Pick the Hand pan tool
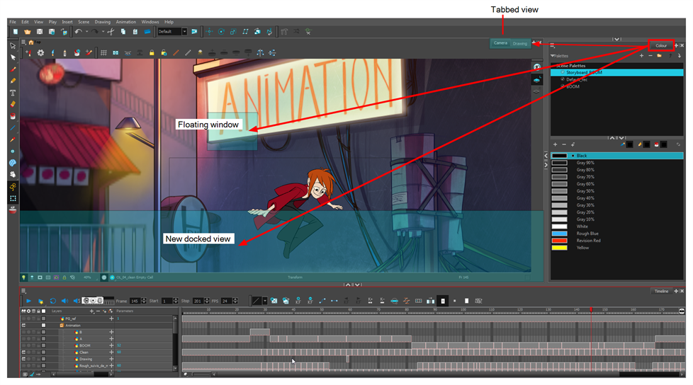This screenshot has width=693, height=385. [x=13, y=174]
